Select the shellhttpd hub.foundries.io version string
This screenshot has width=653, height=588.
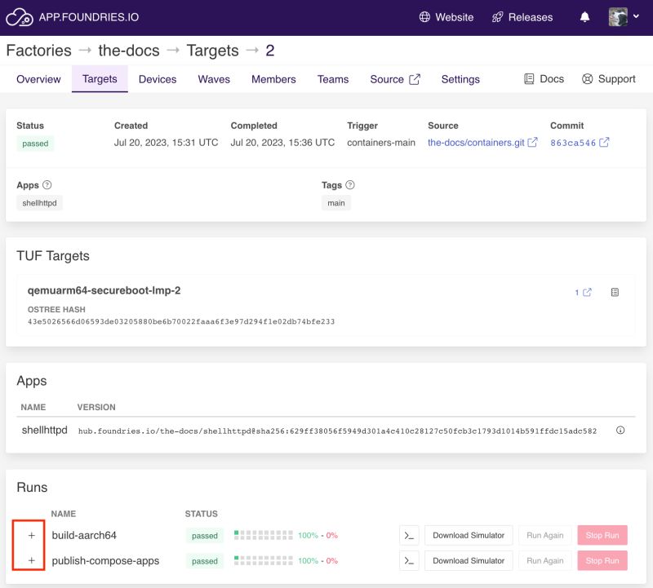[x=337, y=431]
